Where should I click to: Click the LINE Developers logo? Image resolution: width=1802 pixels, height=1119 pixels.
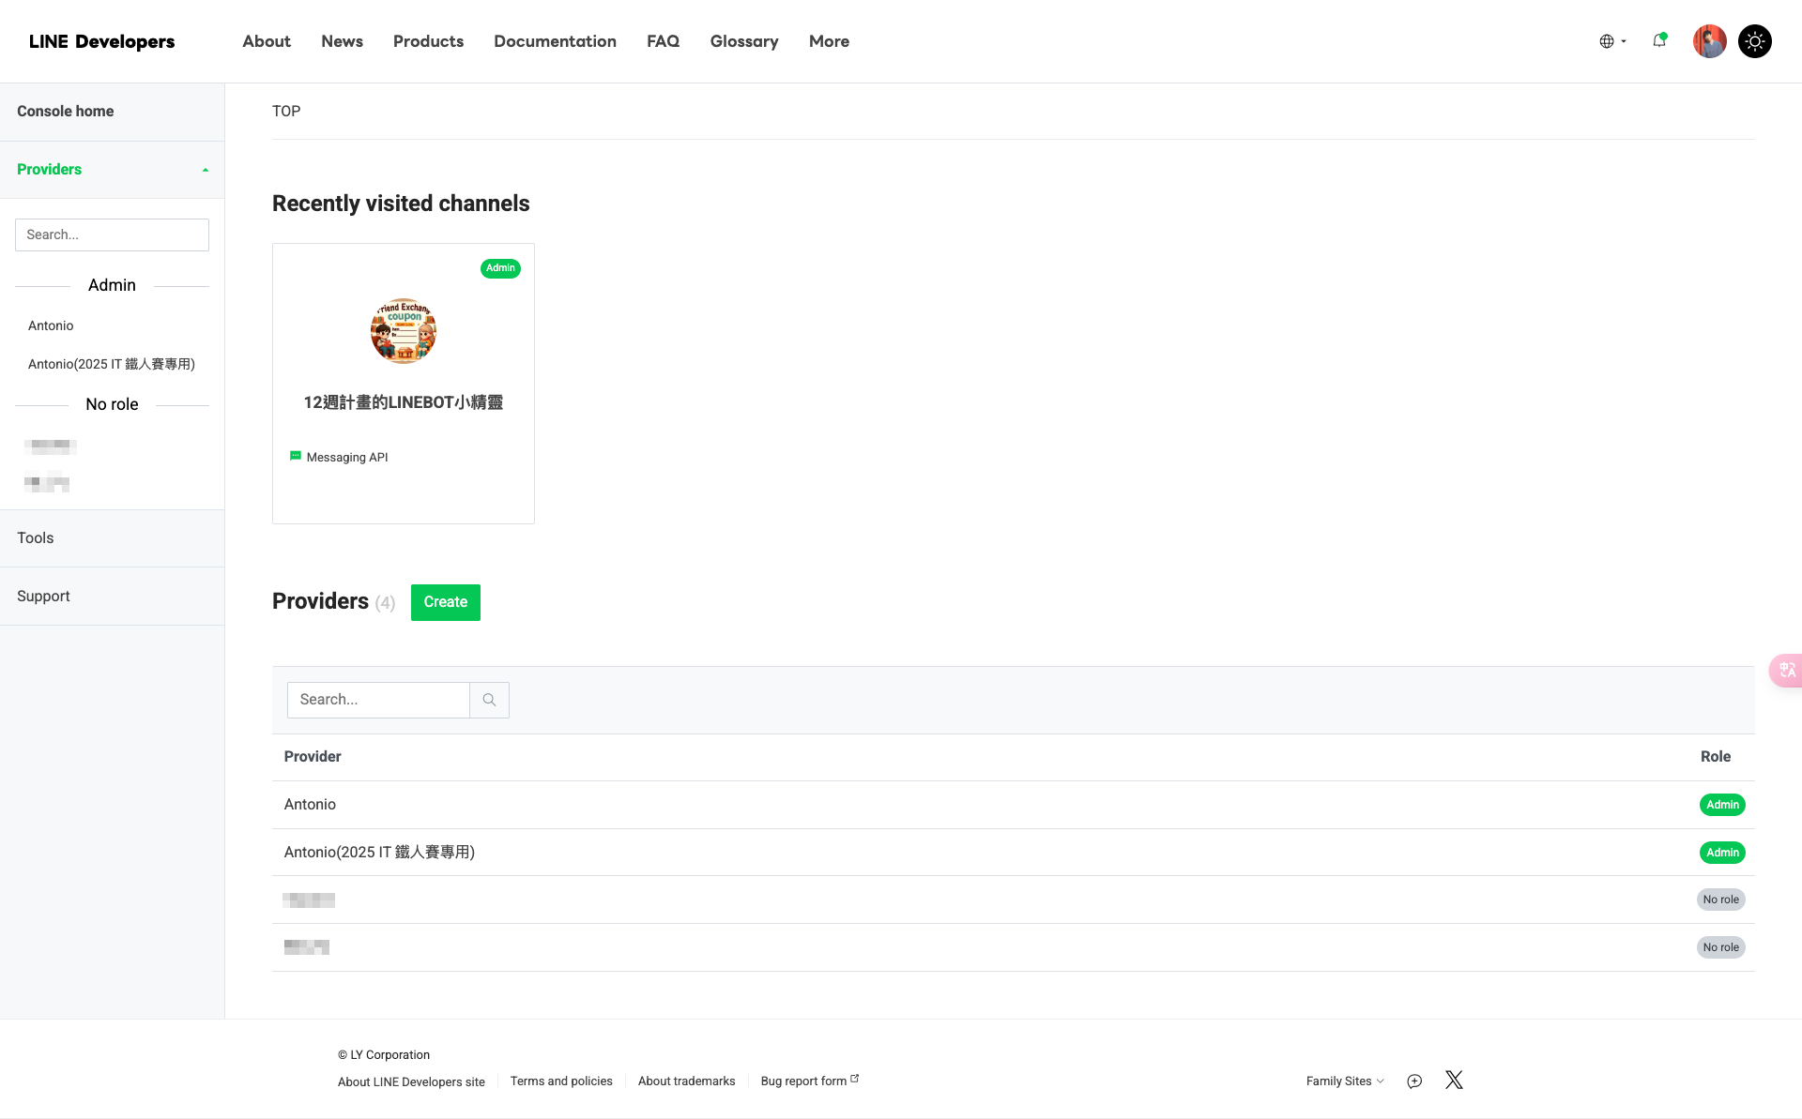point(101,41)
